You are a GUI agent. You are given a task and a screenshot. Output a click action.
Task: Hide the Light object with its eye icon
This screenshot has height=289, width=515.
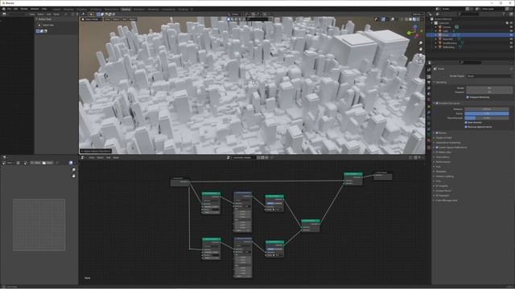[x=511, y=31]
